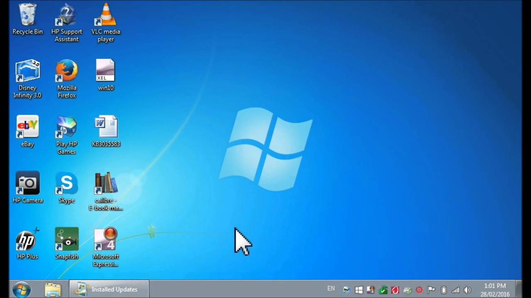Adjust the speaker volume control
This screenshot has height=298, width=531.
tap(468, 290)
